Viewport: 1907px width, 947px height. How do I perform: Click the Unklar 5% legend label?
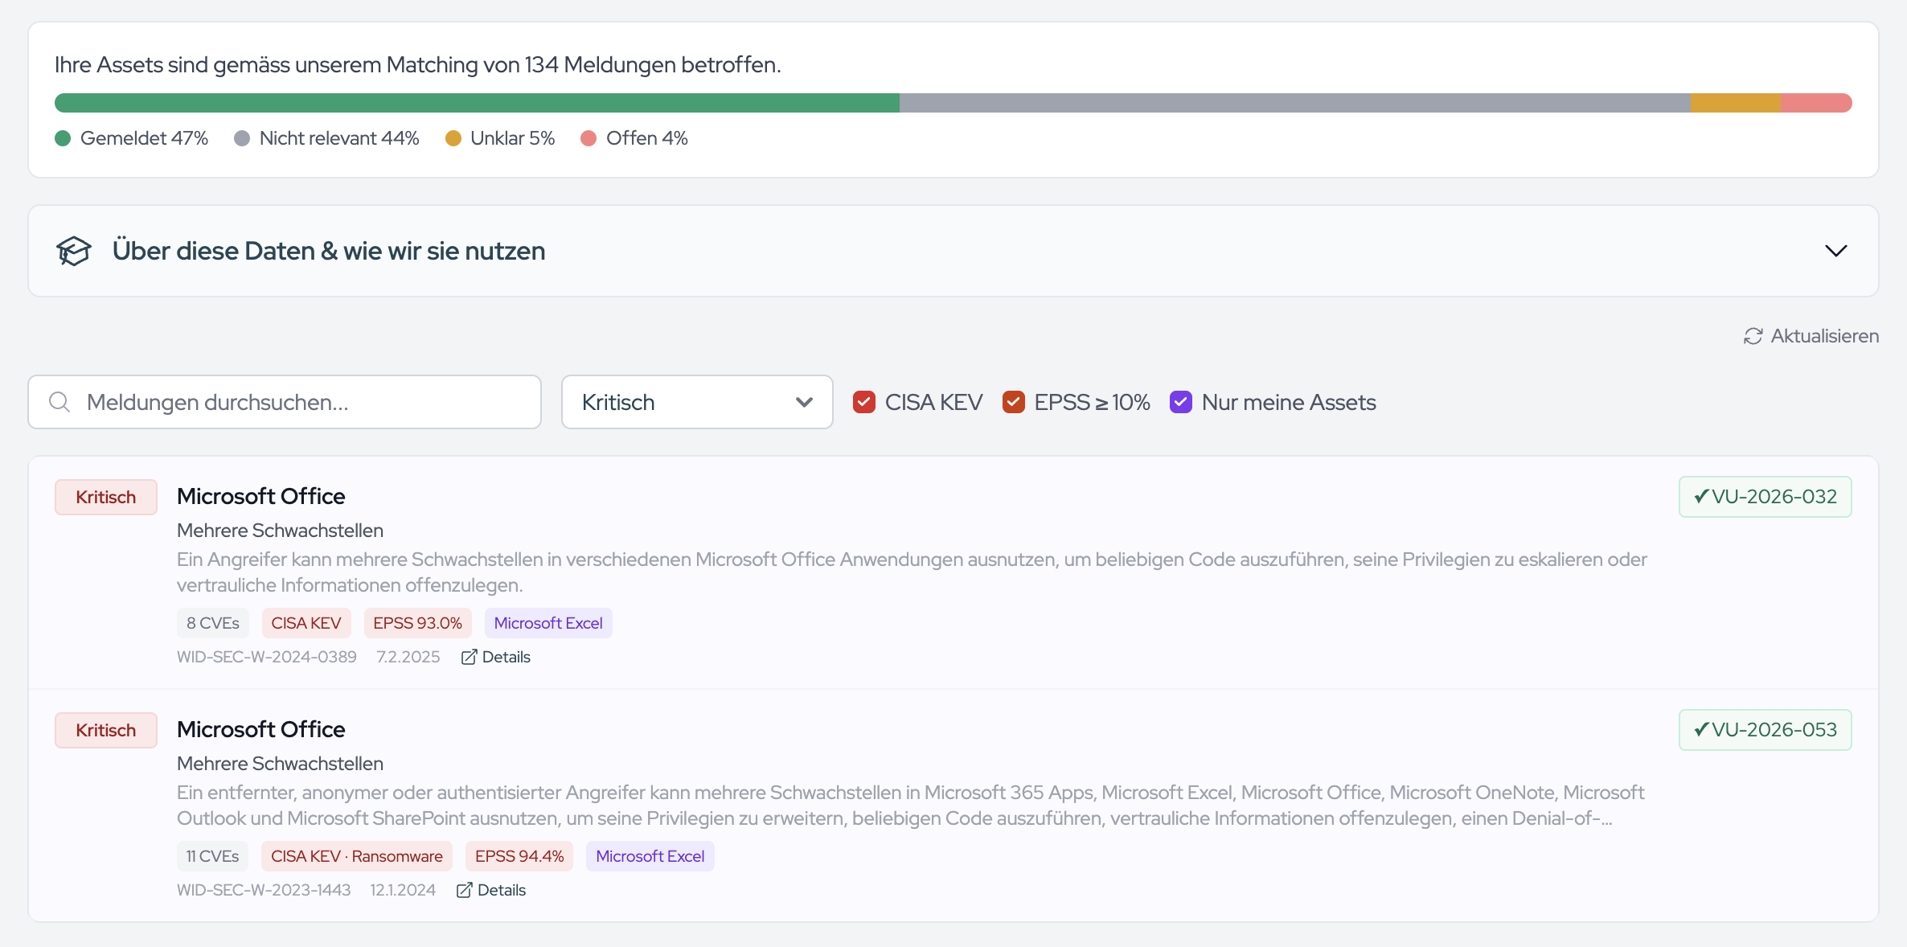(x=513, y=138)
